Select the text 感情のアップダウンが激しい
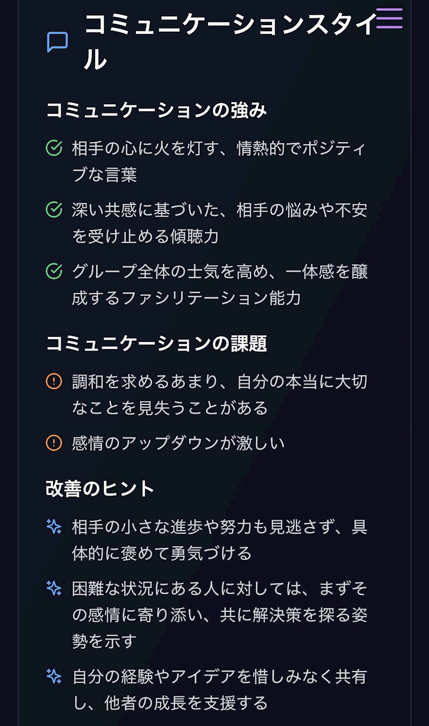The image size is (429, 726). [x=178, y=443]
